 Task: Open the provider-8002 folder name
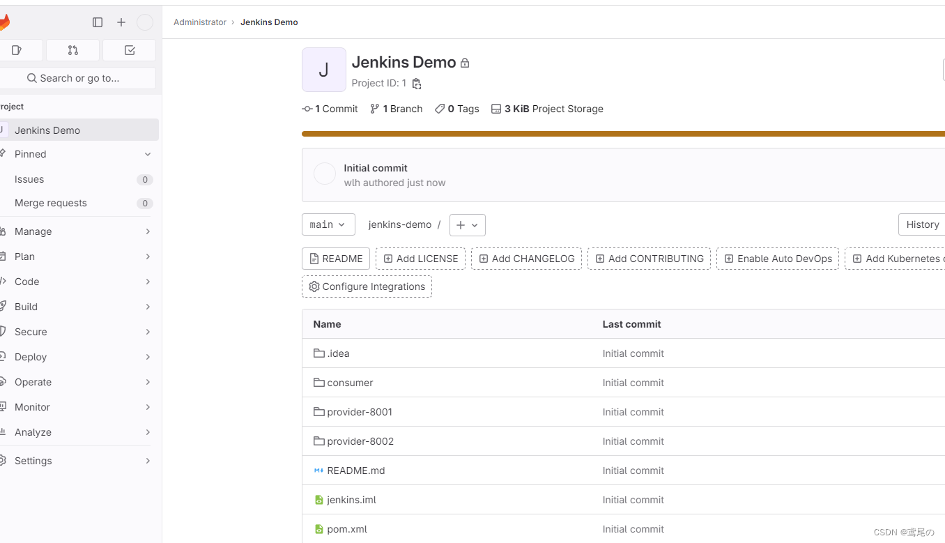pyautogui.click(x=360, y=441)
